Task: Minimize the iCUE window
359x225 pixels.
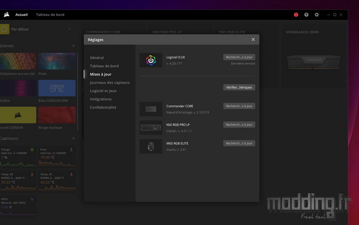Action: pyautogui.click(x=328, y=15)
